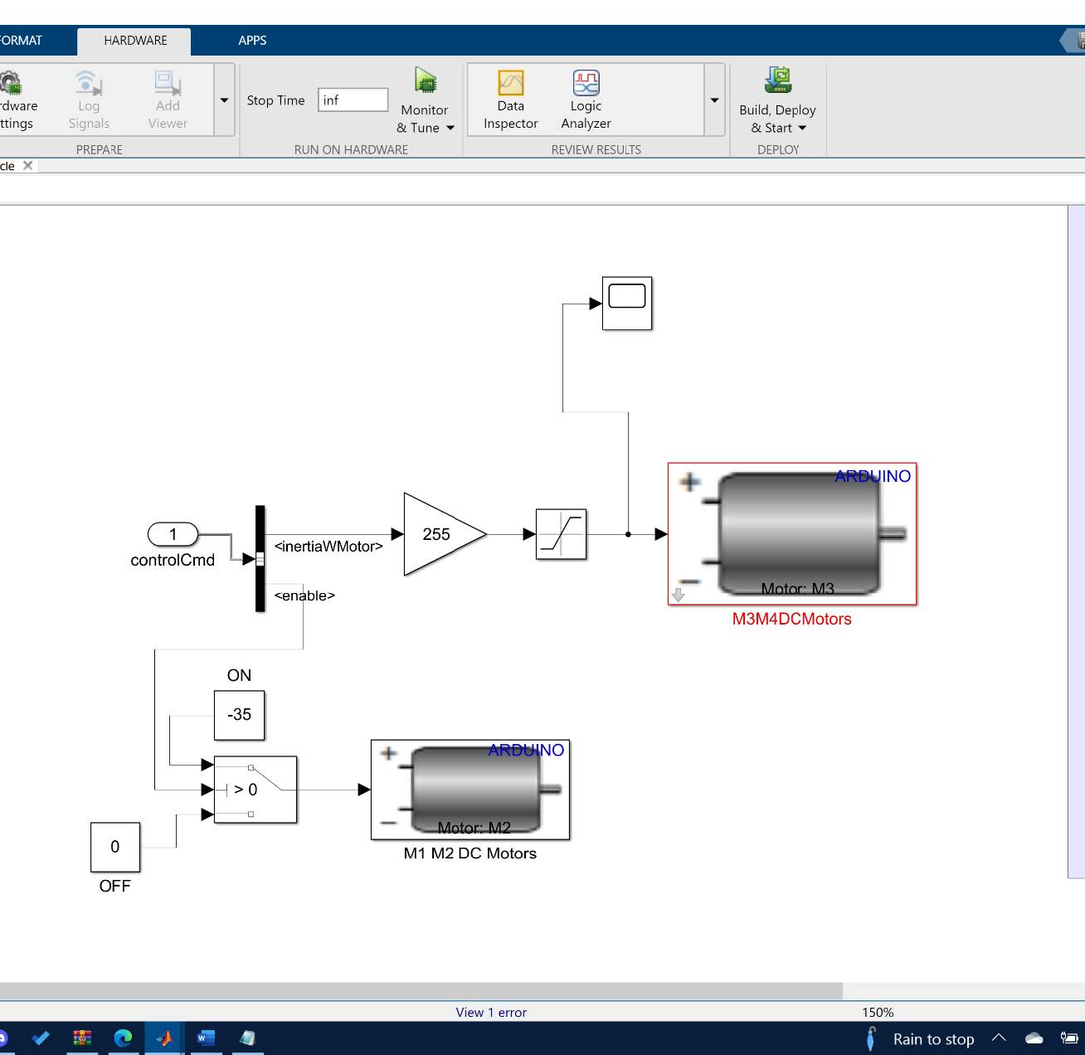Select the Saturation block
1085x1055 pixels.
tap(562, 534)
